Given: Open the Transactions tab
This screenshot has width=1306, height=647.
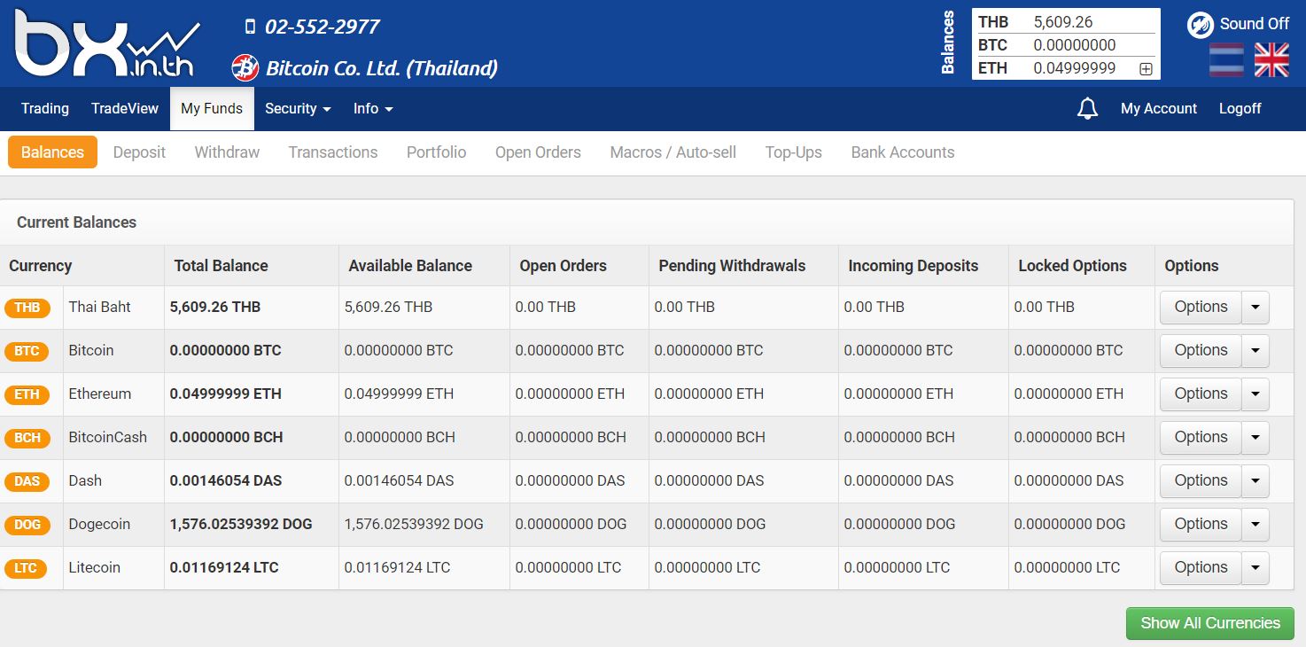Looking at the screenshot, I should tap(333, 152).
